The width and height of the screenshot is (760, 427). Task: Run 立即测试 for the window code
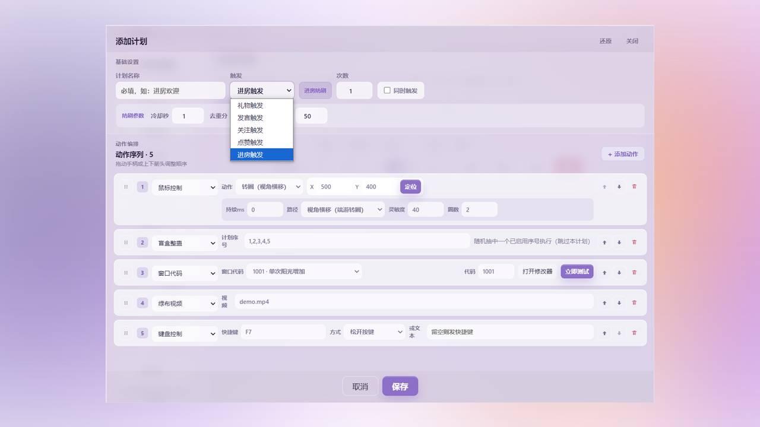pyautogui.click(x=577, y=271)
